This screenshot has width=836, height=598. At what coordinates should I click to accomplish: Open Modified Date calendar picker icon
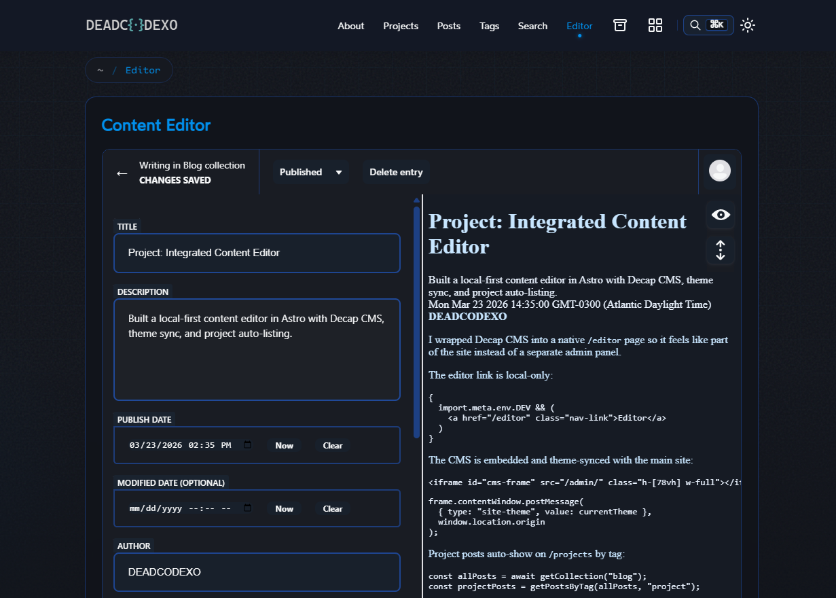247,508
